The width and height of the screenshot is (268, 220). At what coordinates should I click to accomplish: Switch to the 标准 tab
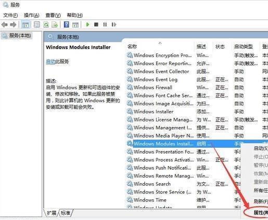coord(66,213)
